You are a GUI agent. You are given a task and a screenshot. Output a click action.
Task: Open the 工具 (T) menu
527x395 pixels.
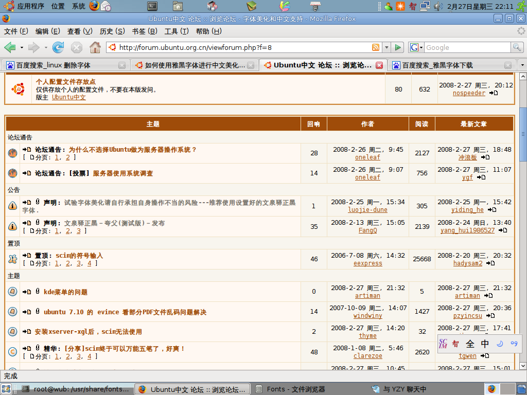177,31
